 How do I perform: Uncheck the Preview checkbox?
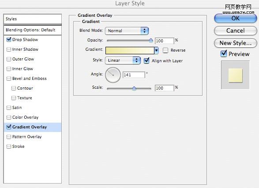[x=224, y=53]
